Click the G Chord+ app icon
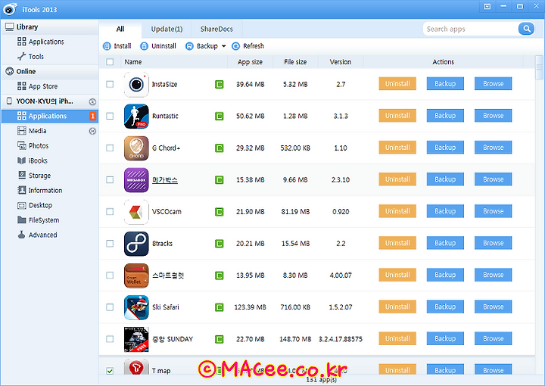The image size is (545, 386). (136, 148)
